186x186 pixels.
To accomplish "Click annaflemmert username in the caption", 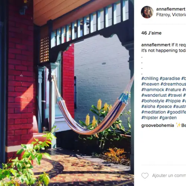I will click(x=156, y=45).
